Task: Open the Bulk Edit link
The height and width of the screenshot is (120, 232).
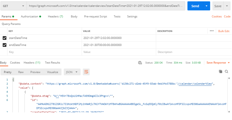Action: (224, 31)
